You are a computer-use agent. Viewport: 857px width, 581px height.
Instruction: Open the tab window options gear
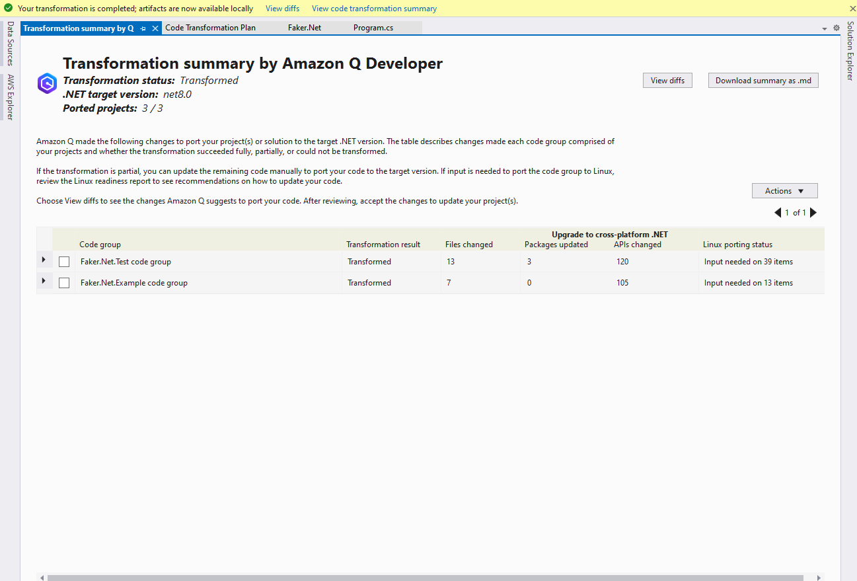pyautogui.click(x=837, y=28)
